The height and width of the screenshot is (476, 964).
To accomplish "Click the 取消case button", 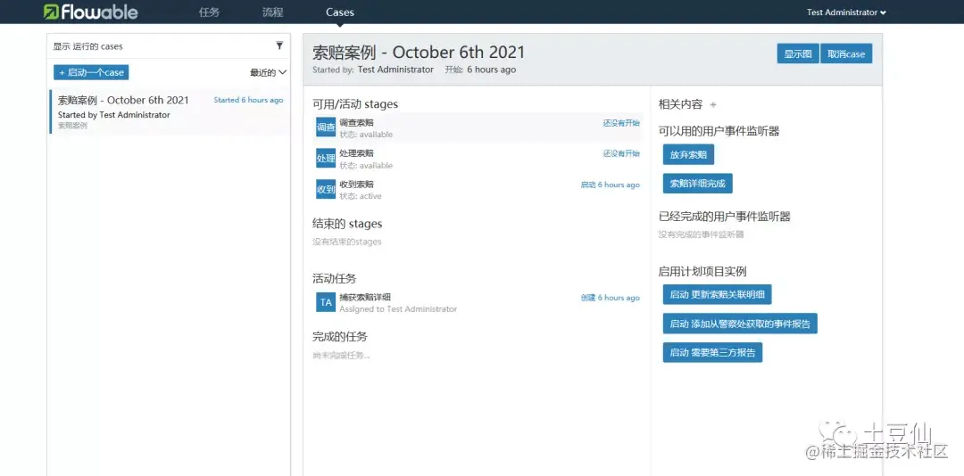I will tap(846, 53).
